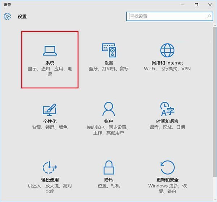This screenshot has height=202, width=217.
Task: Click the 帐户 category title
Action: pos(109,122)
